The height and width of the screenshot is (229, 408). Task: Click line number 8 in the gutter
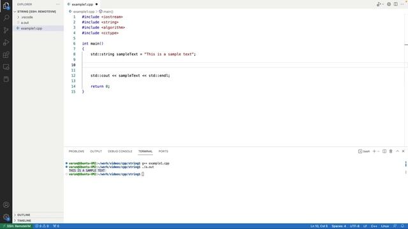(x=74, y=54)
